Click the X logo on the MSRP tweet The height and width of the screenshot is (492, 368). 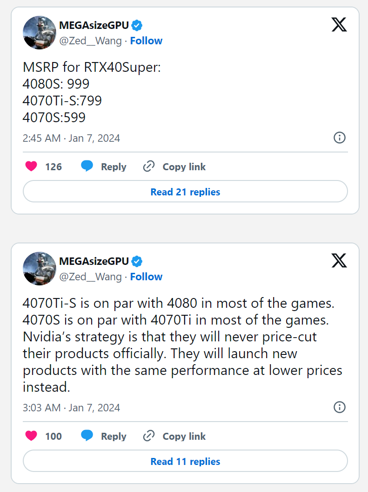339,24
